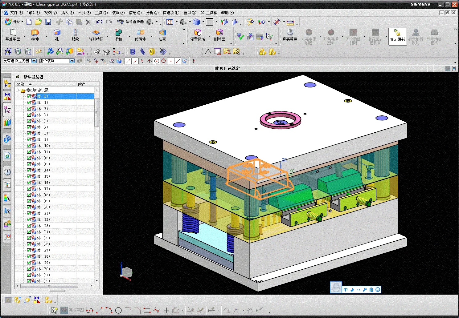
Task: Click the circle sketch tool in bottom toolbar
Action: (118, 310)
